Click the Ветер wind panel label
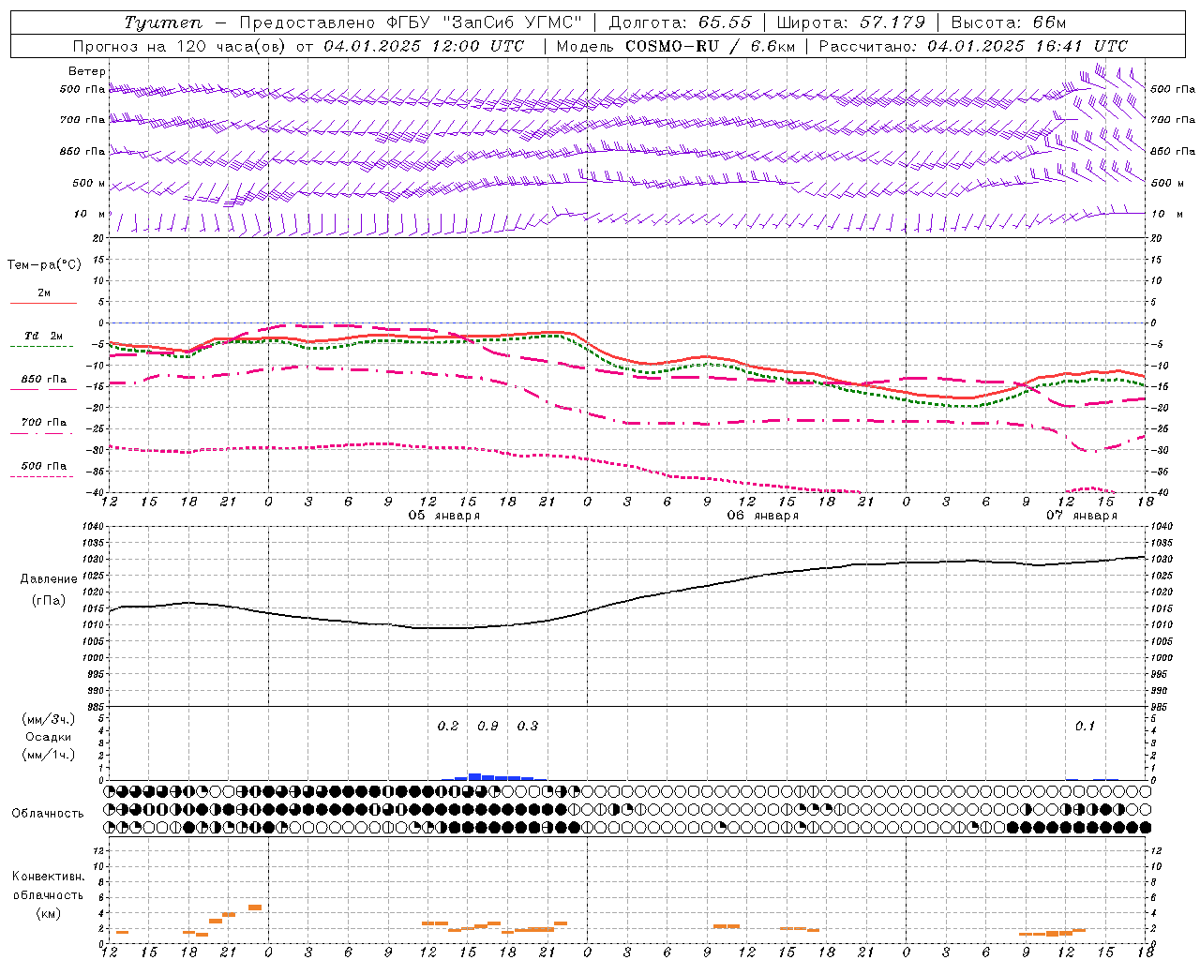Image resolution: width=1200 pixels, height=960 pixels. click(87, 71)
